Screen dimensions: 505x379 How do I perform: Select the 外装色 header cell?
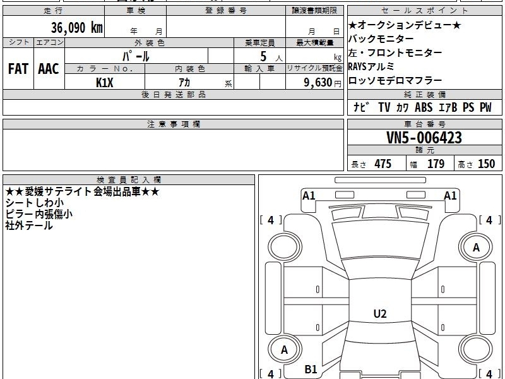pos(150,42)
